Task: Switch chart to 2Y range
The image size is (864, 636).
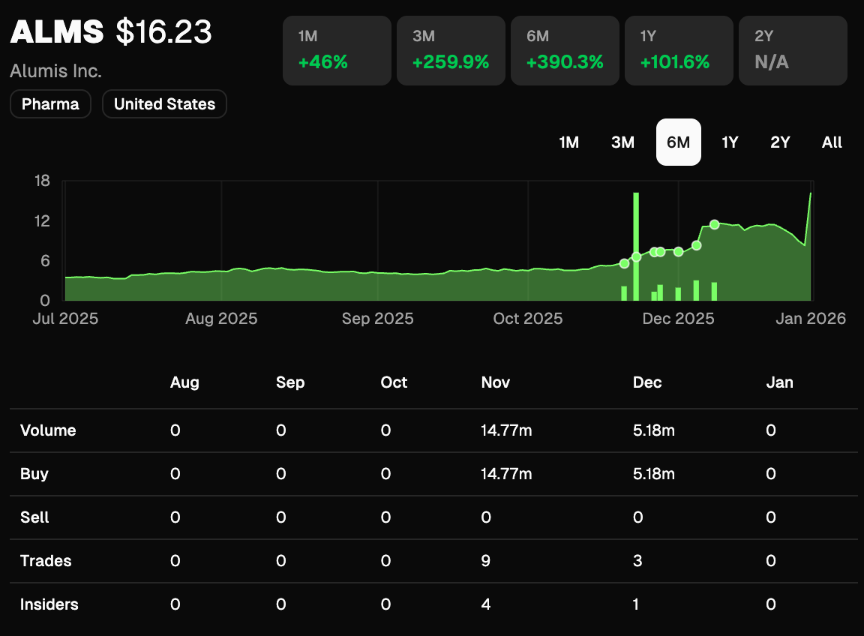Action: tap(780, 142)
